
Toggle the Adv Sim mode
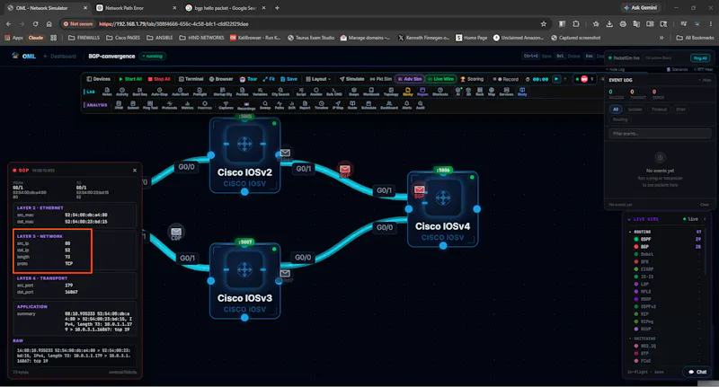[x=410, y=79]
